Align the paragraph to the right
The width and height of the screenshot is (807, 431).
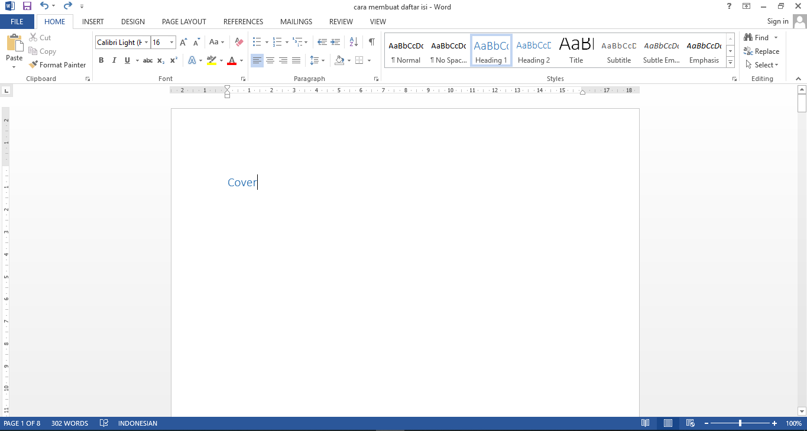click(x=283, y=60)
